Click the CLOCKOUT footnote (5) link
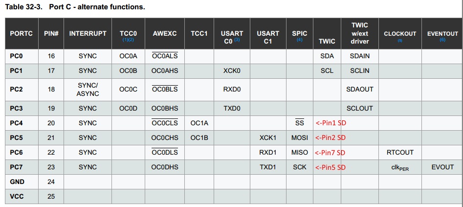Viewport: 463px width, 207px height. pos(400,41)
